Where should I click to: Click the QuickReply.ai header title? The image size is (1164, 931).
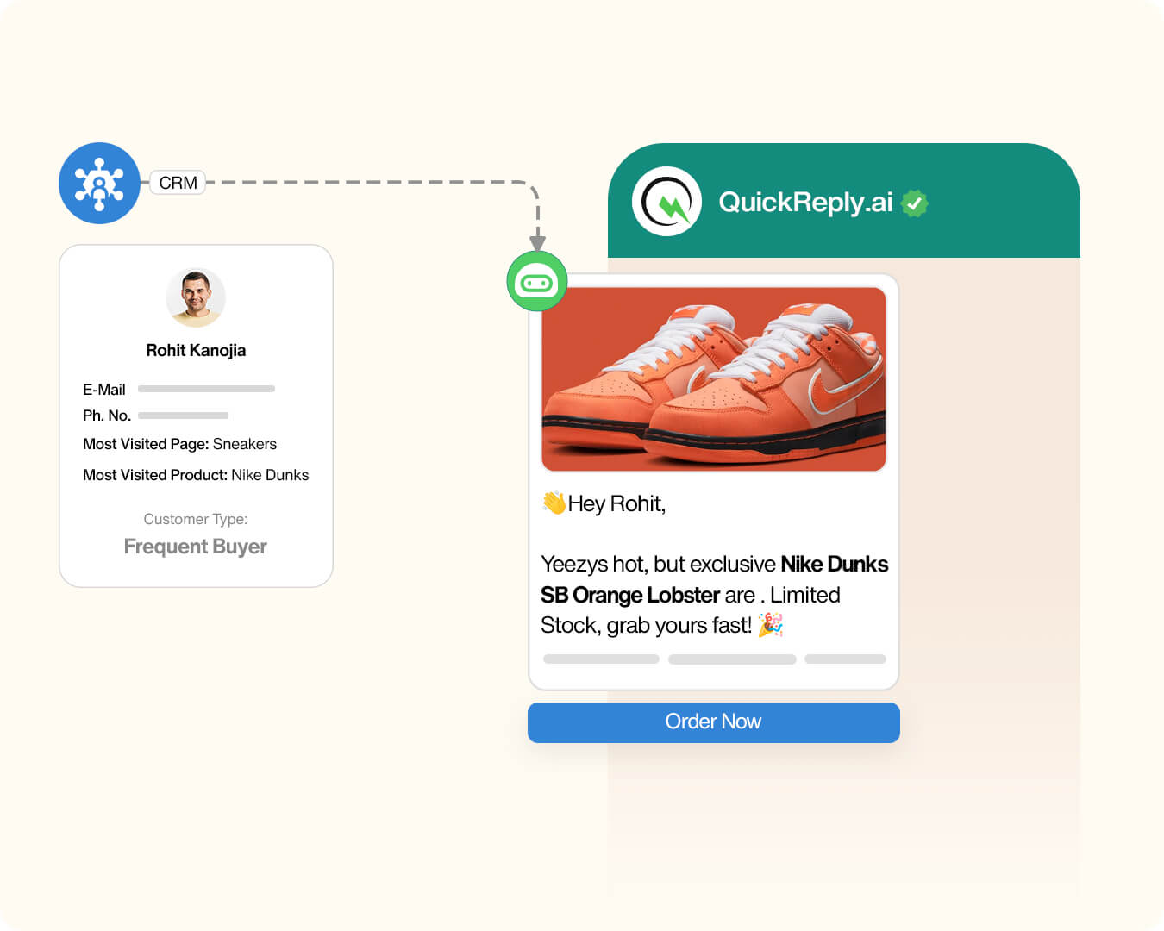(x=805, y=202)
